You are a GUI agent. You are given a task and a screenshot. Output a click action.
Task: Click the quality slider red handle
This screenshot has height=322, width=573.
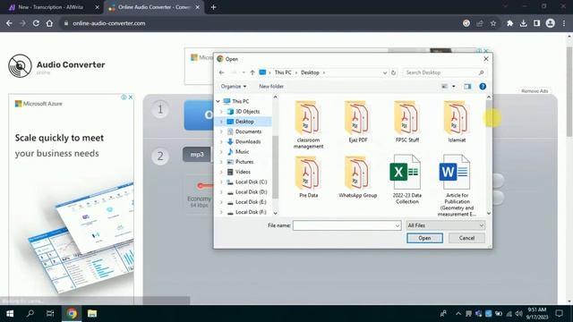click(x=201, y=186)
